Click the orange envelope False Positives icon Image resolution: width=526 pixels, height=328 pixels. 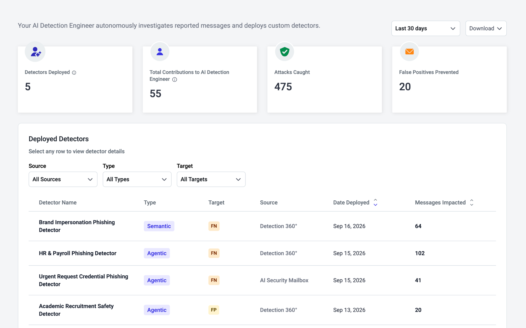pyautogui.click(x=409, y=52)
